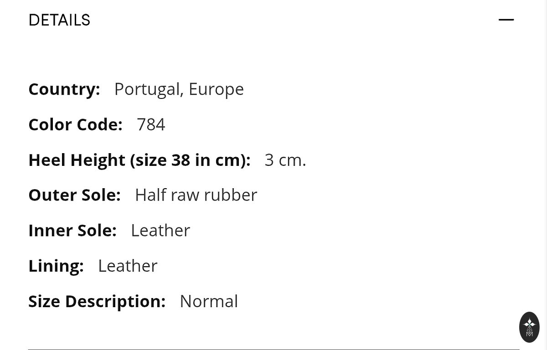Click the Inner Sole label
The width and height of the screenshot is (547, 350).
(x=72, y=230)
